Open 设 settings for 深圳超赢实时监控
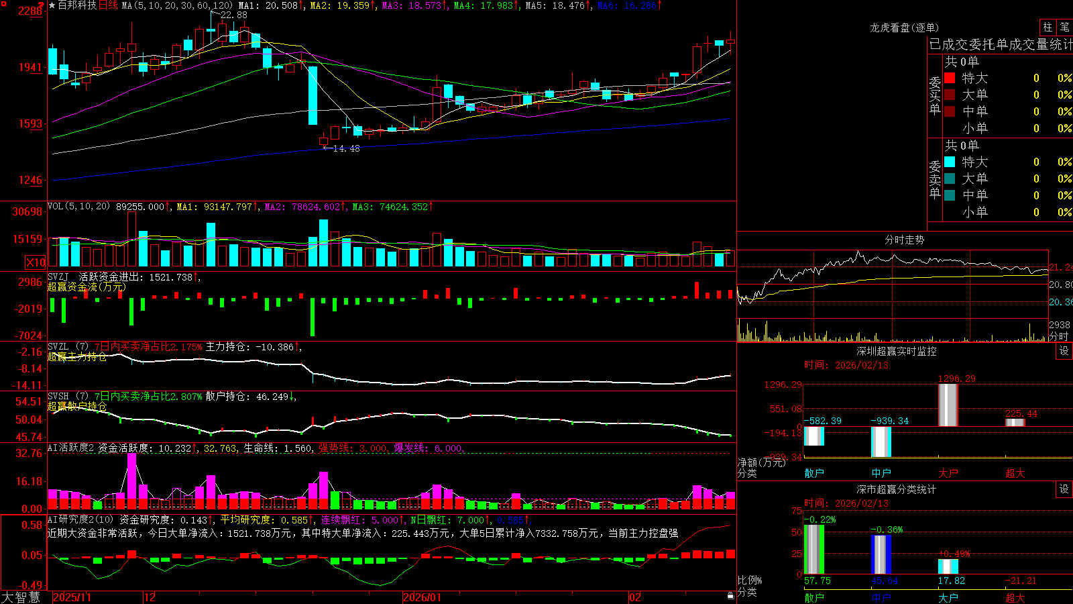The width and height of the screenshot is (1073, 604). pos(1064,351)
